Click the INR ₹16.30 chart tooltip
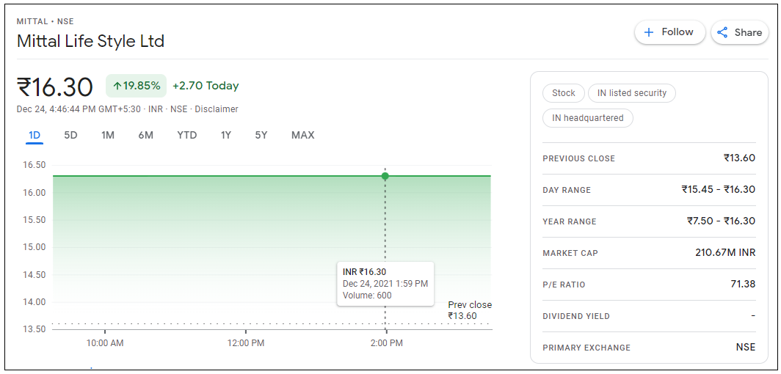 [385, 284]
